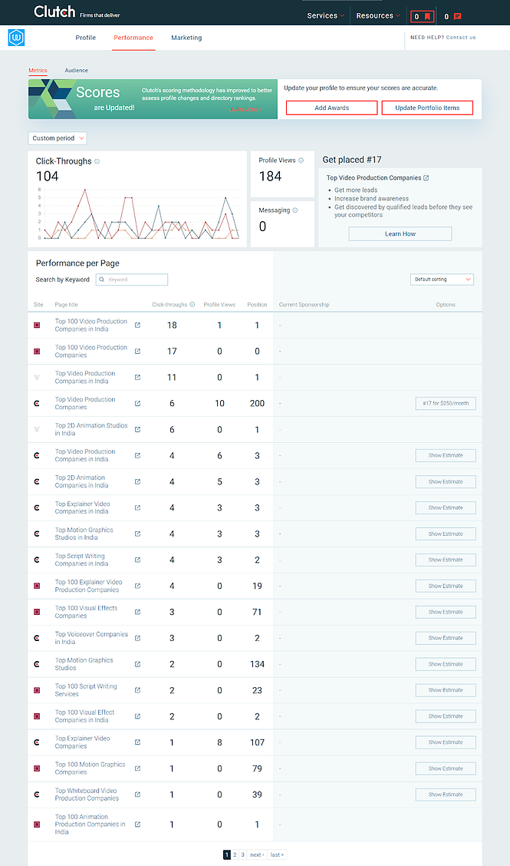
Task: Click the Learn More link in Scores banner
Action: pos(245,109)
